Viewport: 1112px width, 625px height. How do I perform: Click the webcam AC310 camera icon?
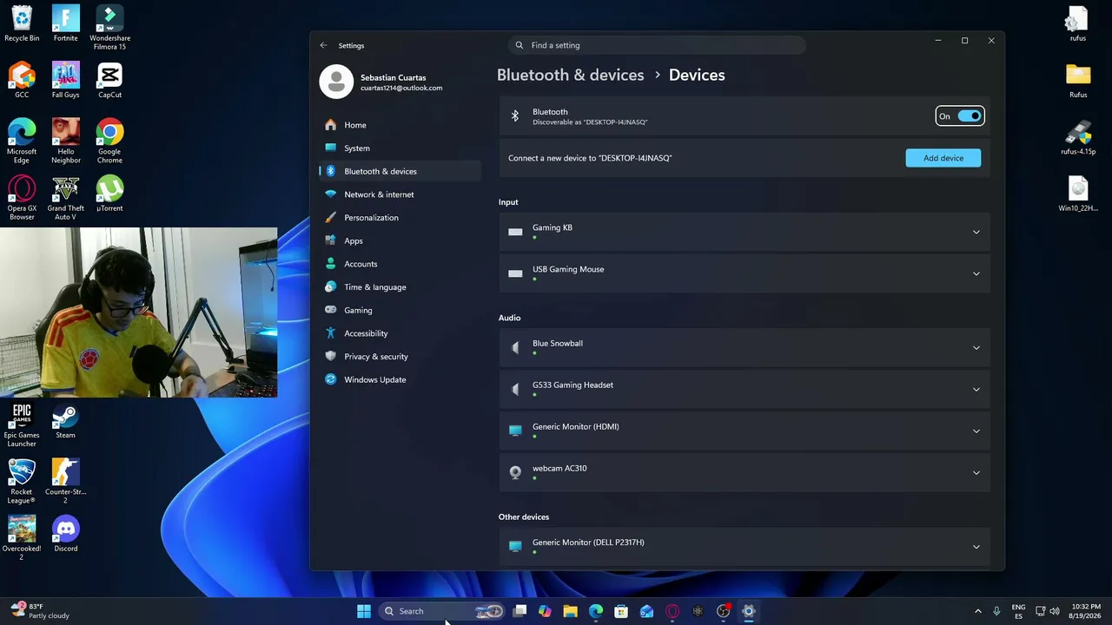pos(515,472)
